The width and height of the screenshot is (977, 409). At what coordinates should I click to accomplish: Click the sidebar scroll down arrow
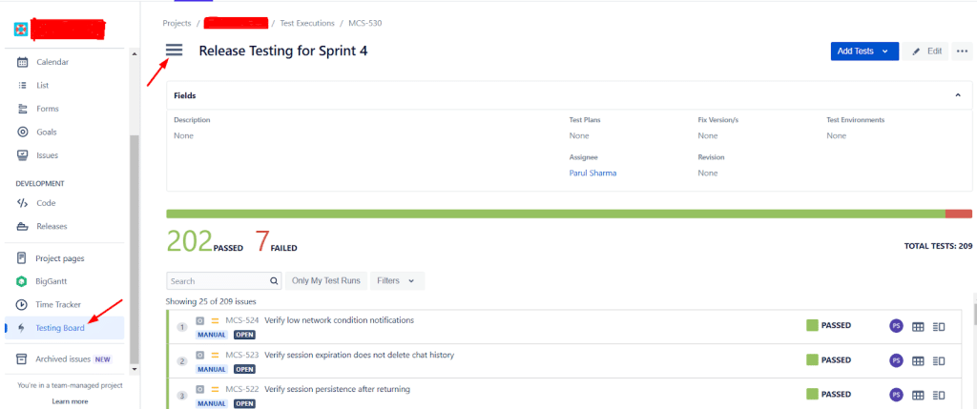135,369
